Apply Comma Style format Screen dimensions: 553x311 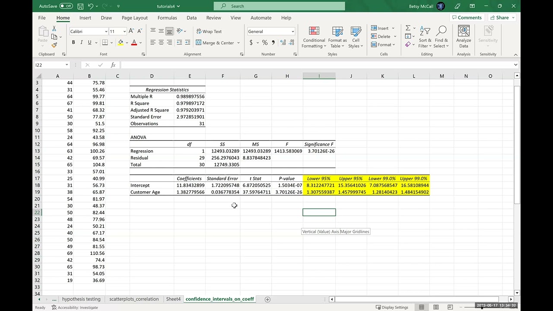click(273, 42)
